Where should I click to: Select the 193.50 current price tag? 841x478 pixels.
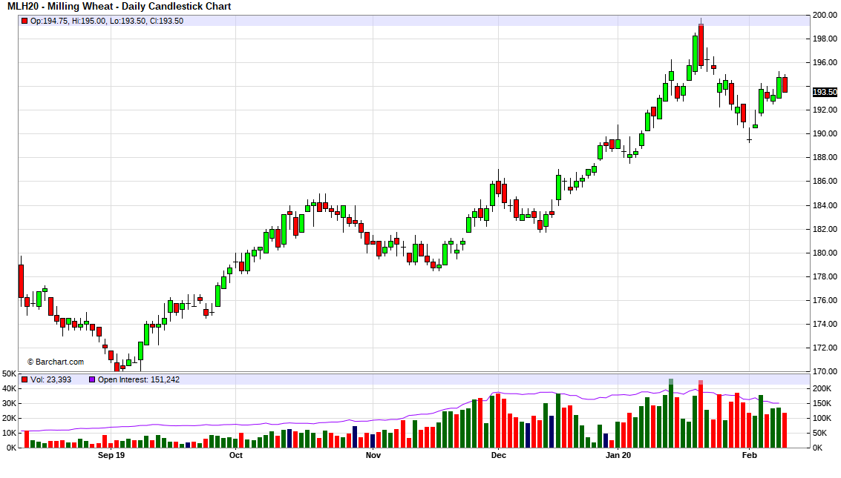coord(824,92)
